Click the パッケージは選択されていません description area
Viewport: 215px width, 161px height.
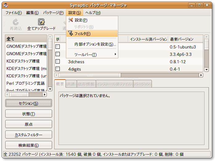coord(131,118)
